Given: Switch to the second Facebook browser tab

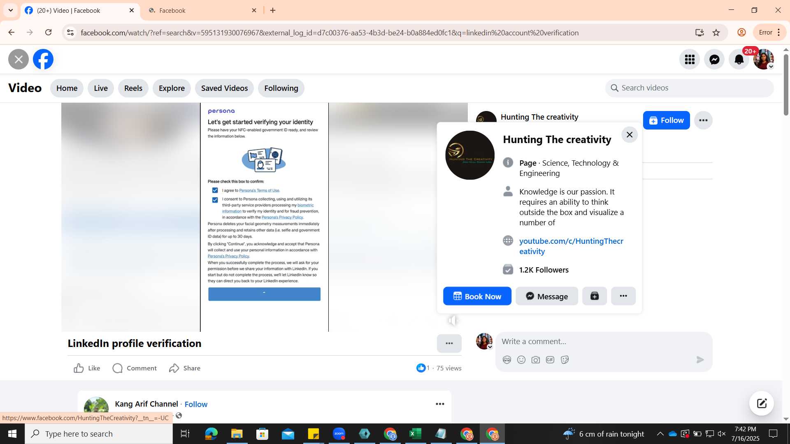Looking at the screenshot, I should [x=202, y=10].
